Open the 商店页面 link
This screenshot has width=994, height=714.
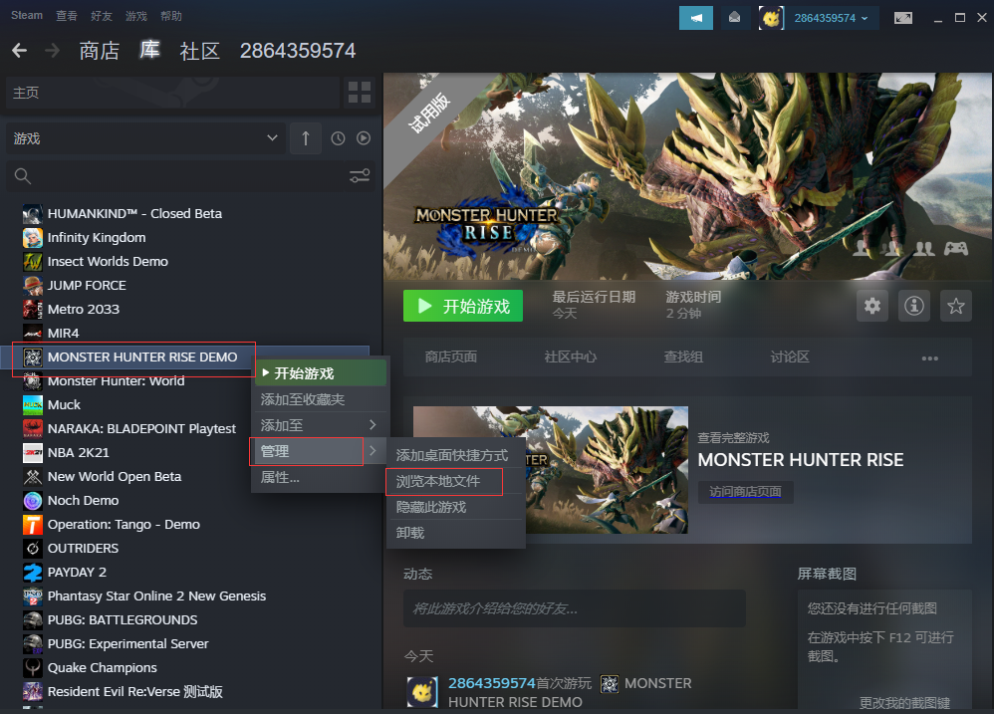click(451, 357)
